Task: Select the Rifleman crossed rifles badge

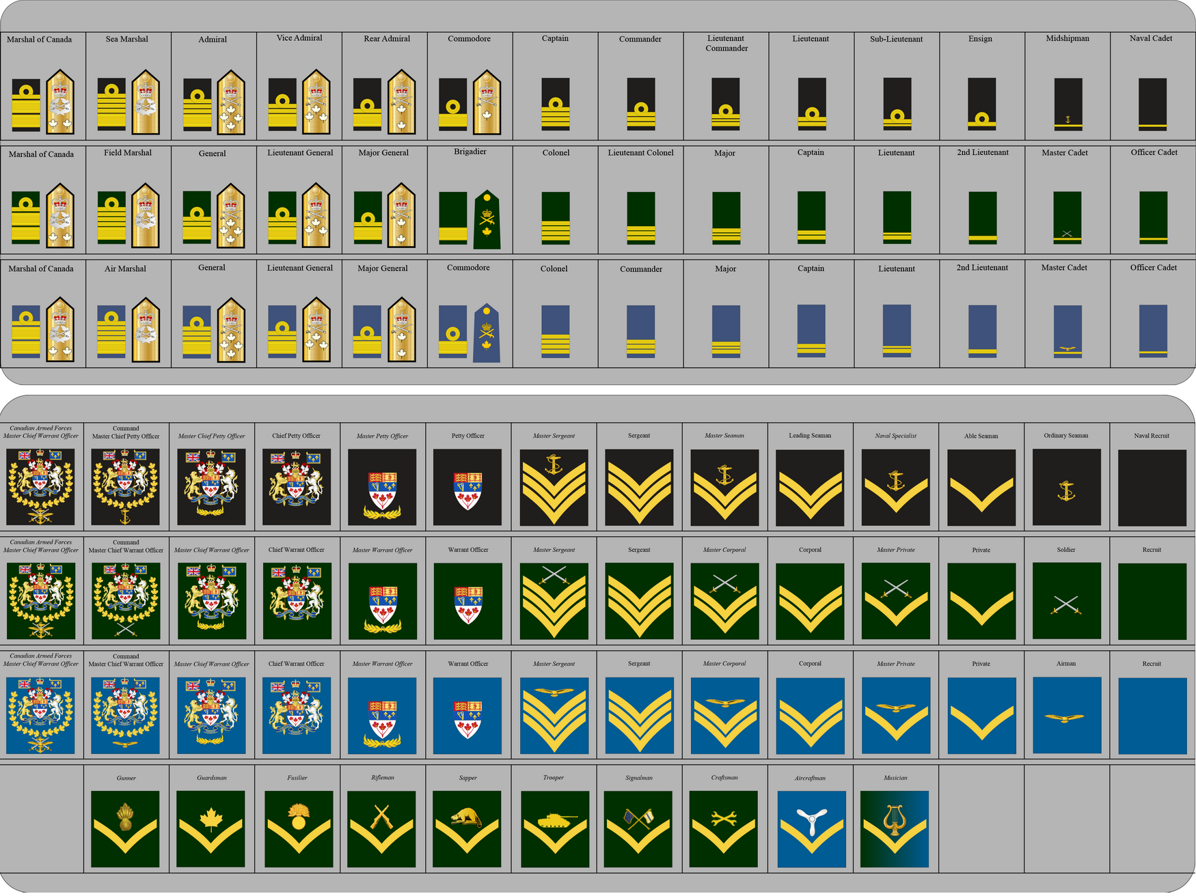Action: pyautogui.click(x=381, y=829)
